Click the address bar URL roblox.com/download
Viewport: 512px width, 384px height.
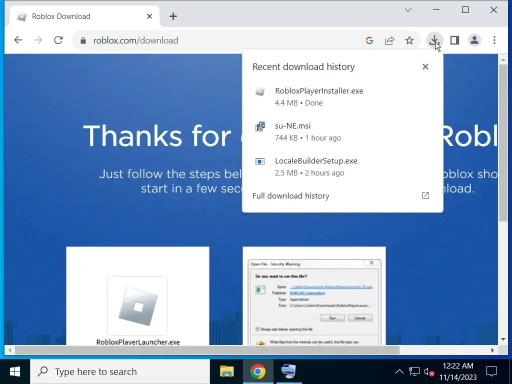135,40
